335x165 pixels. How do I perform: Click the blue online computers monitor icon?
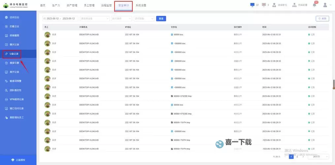click(252, 5)
